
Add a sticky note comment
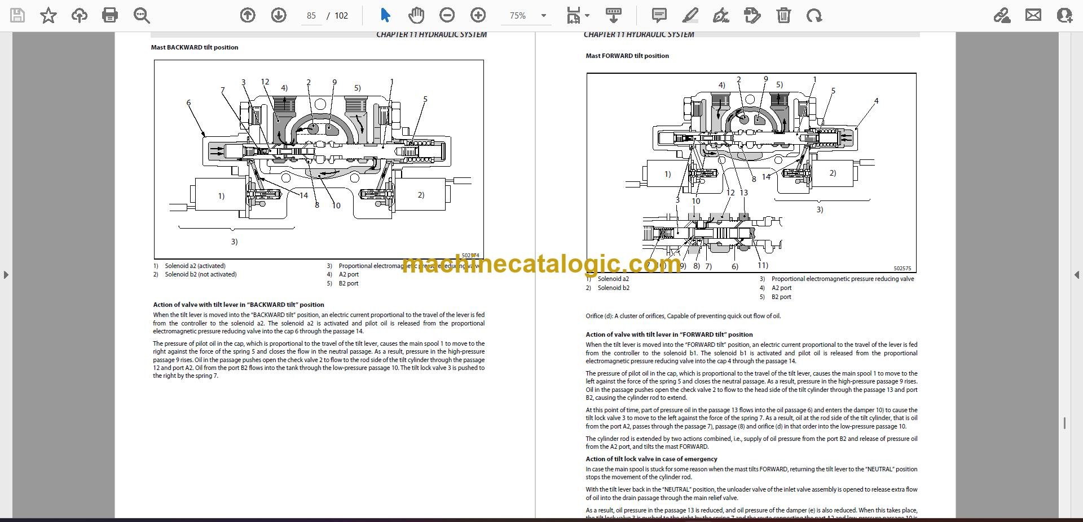[659, 15]
